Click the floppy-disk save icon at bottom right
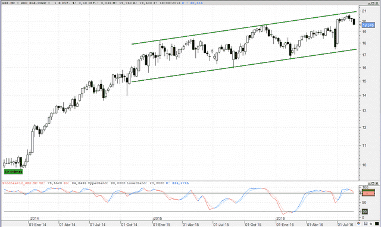Viewport: 381px width, 227px height. (x=366, y=223)
